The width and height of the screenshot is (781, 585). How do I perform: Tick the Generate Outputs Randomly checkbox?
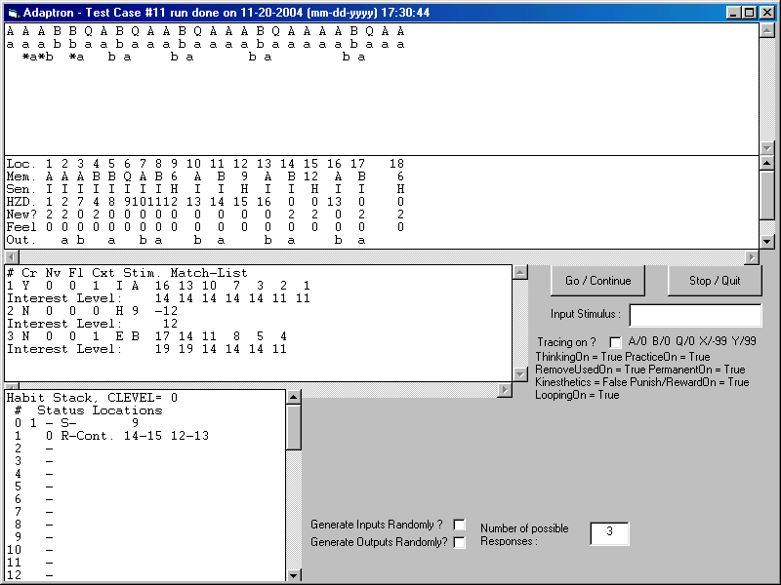(x=459, y=542)
